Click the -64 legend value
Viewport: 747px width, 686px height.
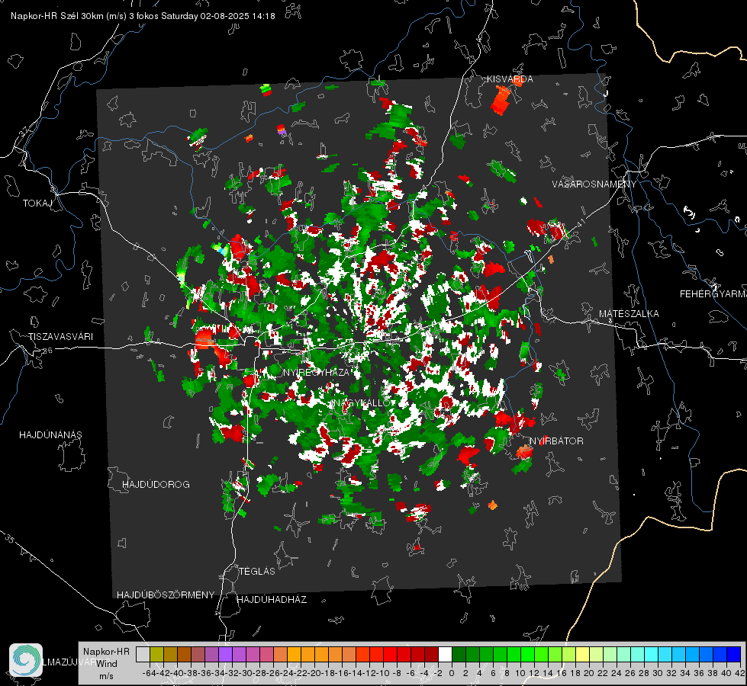[150, 673]
